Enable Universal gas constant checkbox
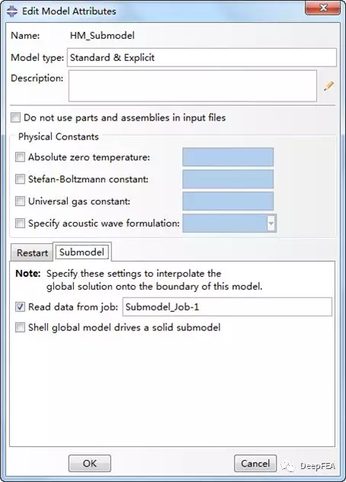 click(20, 201)
